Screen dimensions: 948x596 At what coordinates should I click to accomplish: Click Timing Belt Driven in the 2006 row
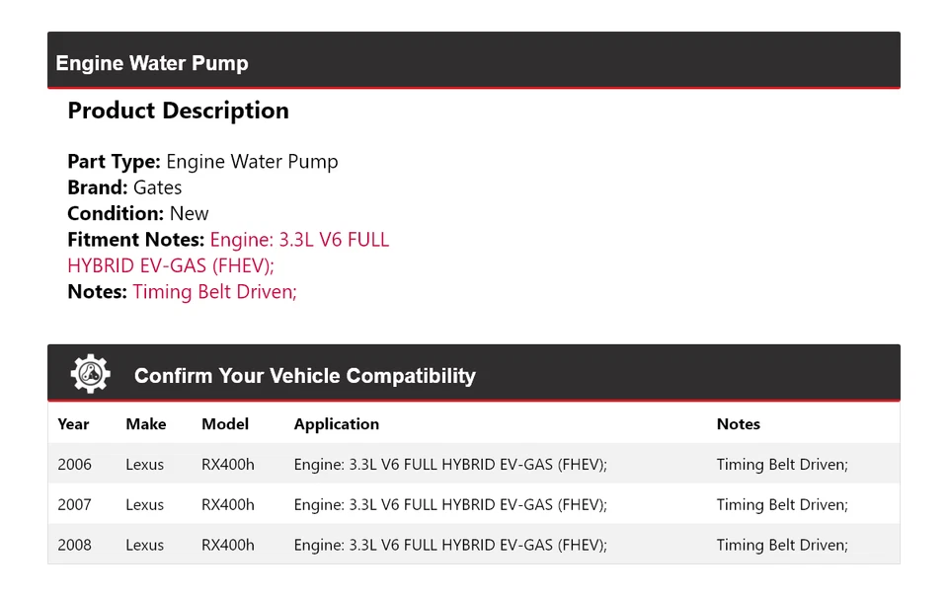782,465
